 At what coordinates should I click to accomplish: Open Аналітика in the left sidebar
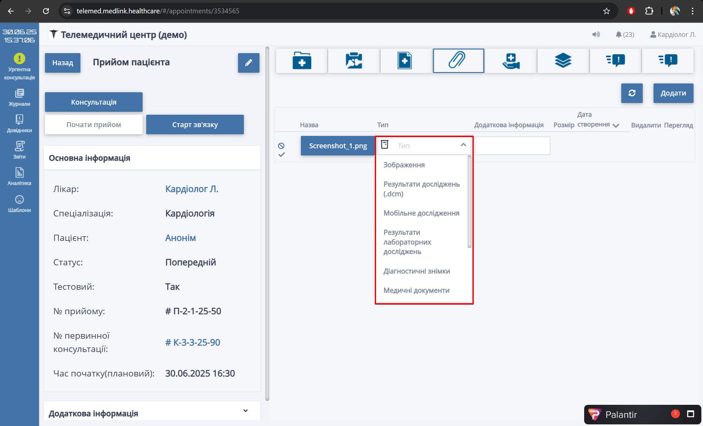pos(20,176)
